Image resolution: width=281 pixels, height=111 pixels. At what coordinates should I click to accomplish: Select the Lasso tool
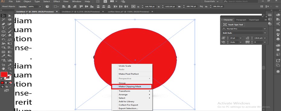10,20
